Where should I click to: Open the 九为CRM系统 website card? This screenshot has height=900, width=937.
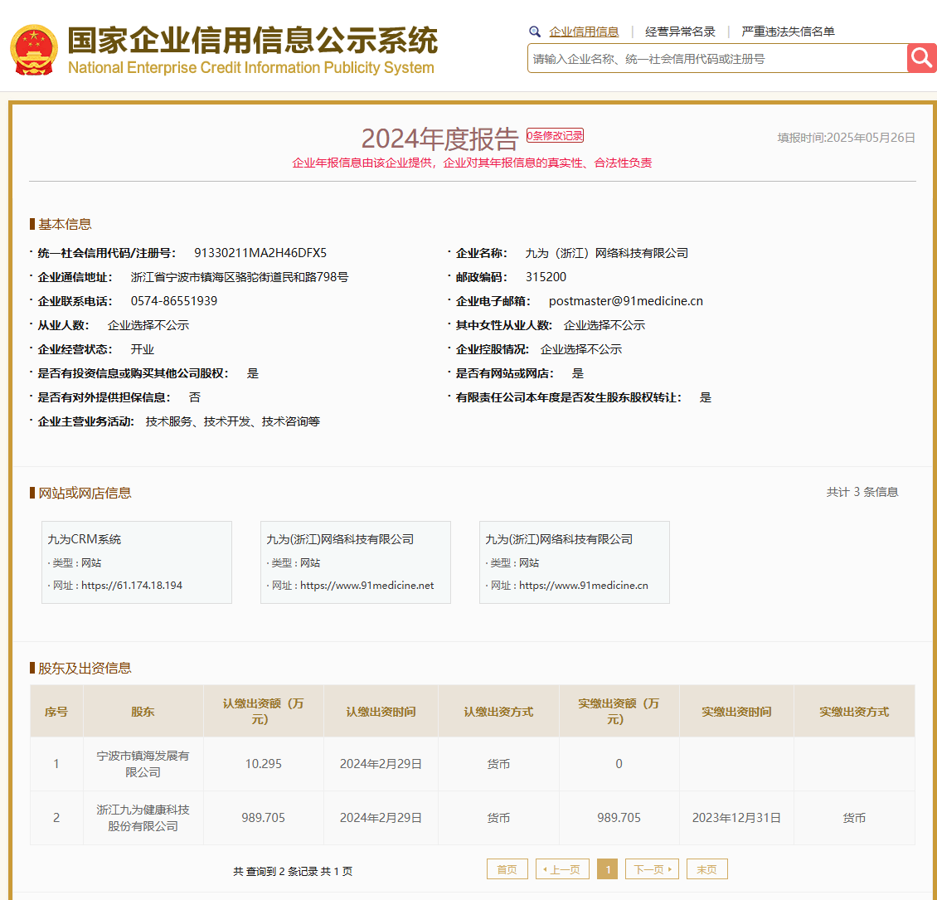[x=137, y=562]
